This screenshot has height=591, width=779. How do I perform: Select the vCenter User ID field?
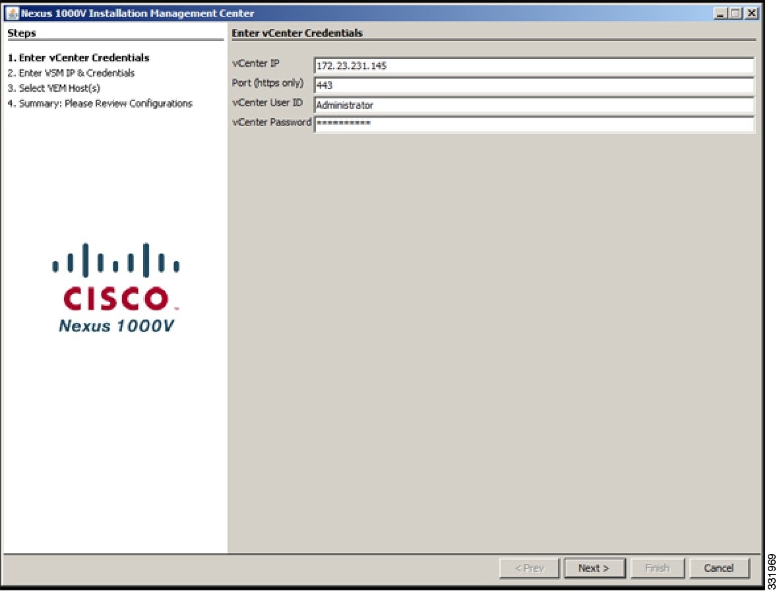(534, 105)
